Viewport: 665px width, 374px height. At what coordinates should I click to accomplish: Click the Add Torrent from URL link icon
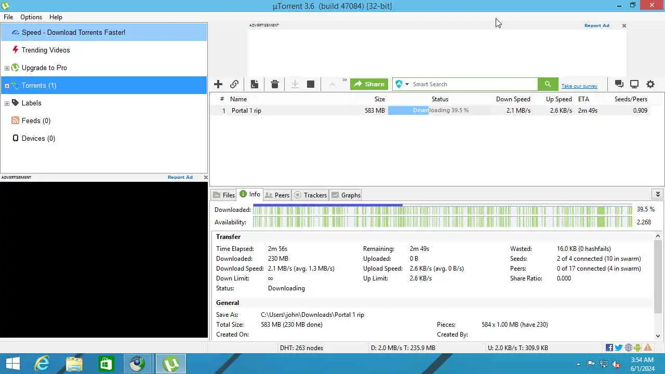[234, 84]
